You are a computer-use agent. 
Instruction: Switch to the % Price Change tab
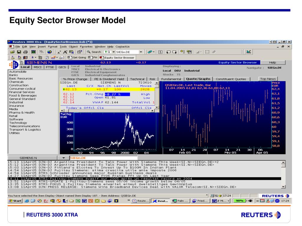[x=75, y=79]
